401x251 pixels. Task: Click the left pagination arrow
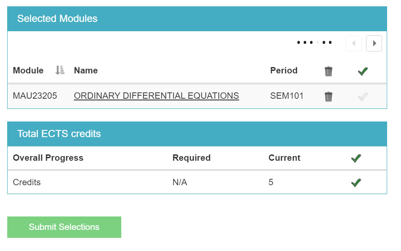[x=353, y=43]
